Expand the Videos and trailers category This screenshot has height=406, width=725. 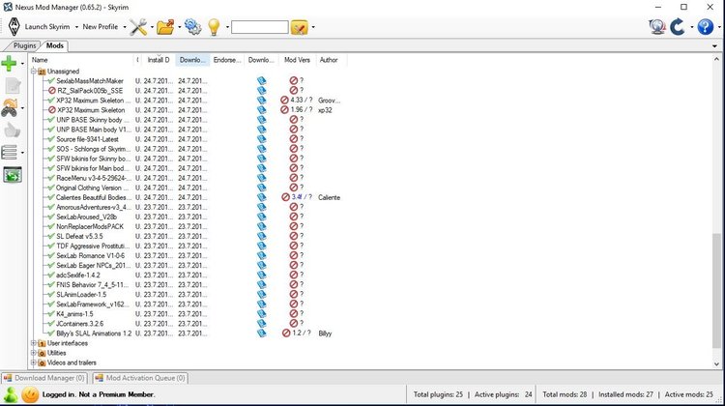click(34, 362)
